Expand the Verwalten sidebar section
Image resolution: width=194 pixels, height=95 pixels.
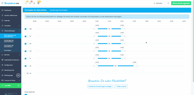point(11,26)
